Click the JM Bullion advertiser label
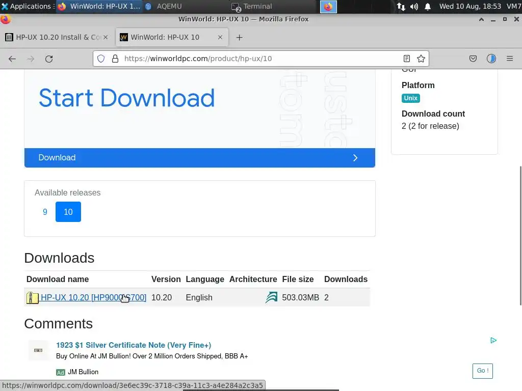 click(83, 372)
